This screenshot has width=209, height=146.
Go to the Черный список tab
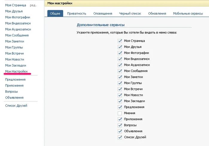coord(130,13)
